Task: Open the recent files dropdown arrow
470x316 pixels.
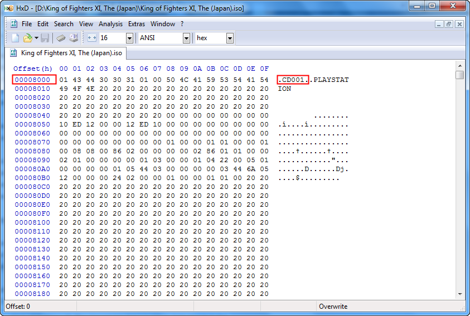Action: point(36,38)
